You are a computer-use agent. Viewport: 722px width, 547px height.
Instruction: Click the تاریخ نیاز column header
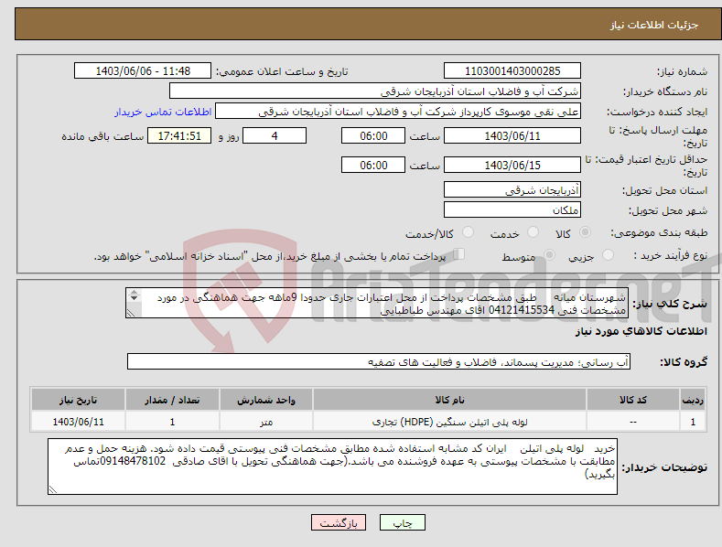(79, 400)
